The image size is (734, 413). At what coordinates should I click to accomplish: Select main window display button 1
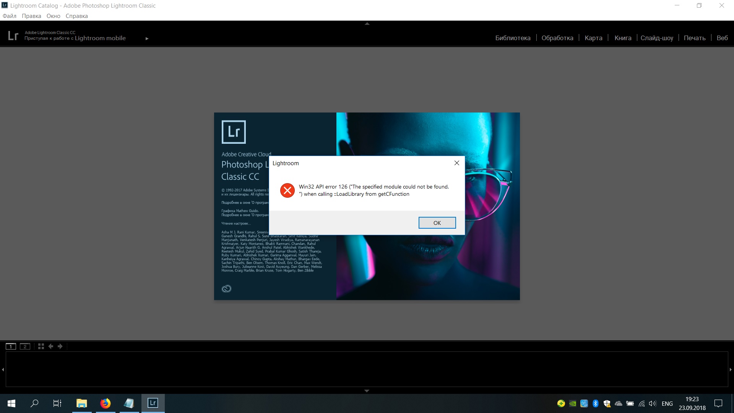click(x=11, y=346)
